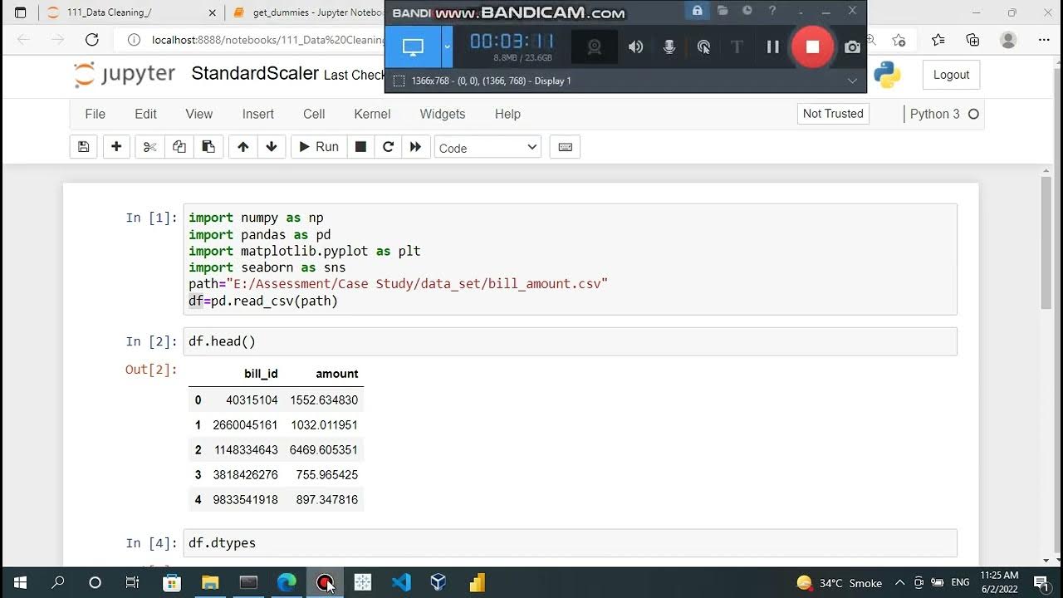Rename notebook via StandardScaler title
The height and width of the screenshot is (598, 1063).
click(255, 74)
